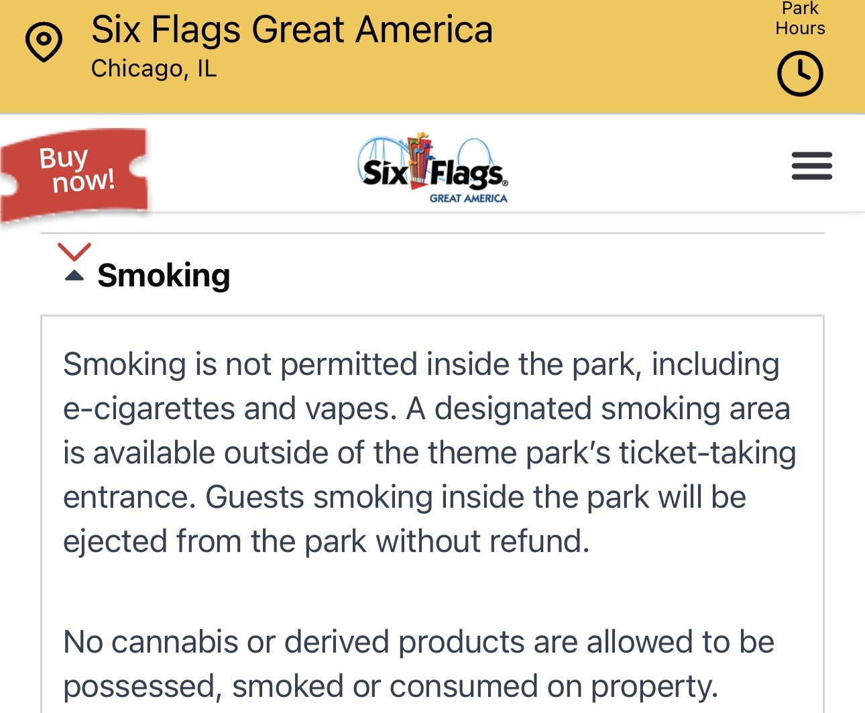Select the Six Flags Great America title

[x=292, y=30]
